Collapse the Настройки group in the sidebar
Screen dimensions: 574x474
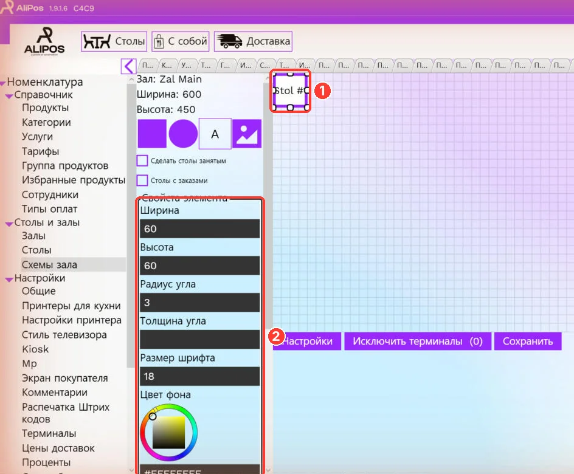point(10,279)
